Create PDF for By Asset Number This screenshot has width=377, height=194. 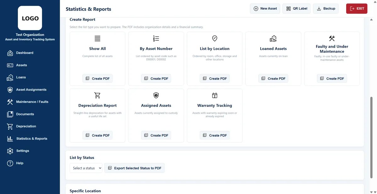[x=156, y=78]
